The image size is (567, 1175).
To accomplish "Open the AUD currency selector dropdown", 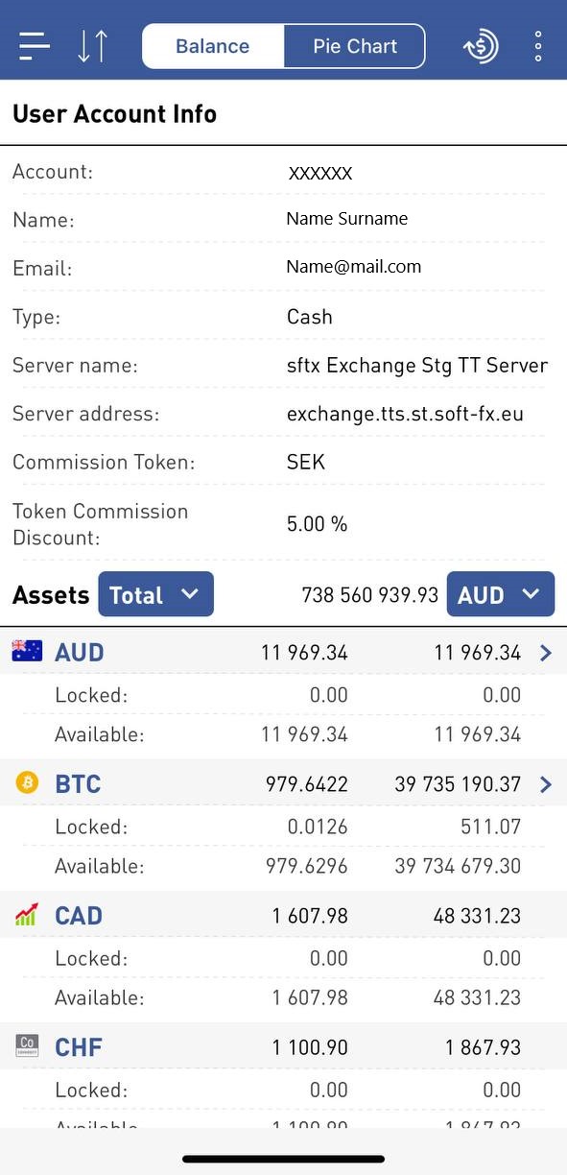I will point(501,594).
